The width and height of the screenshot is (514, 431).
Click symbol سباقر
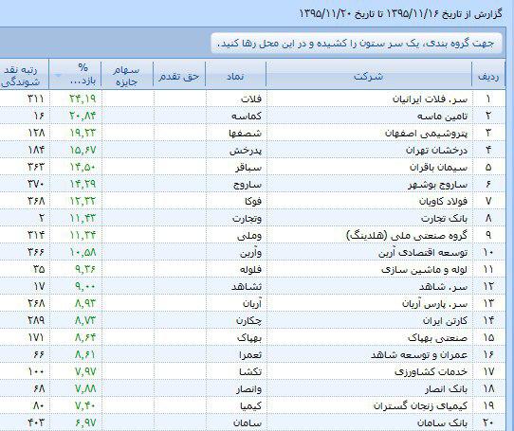248,167
